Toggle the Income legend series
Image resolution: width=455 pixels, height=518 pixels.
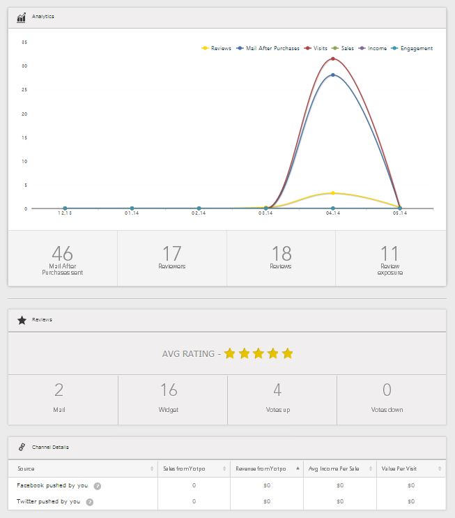pyautogui.click(x=373, y=48)
